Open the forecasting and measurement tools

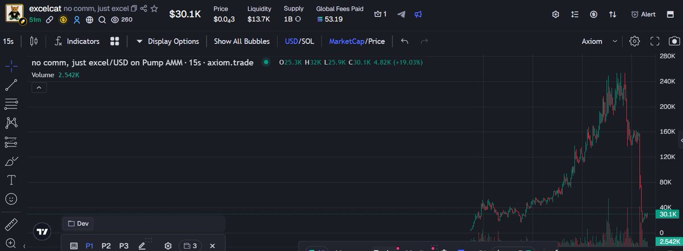[11, 142]
